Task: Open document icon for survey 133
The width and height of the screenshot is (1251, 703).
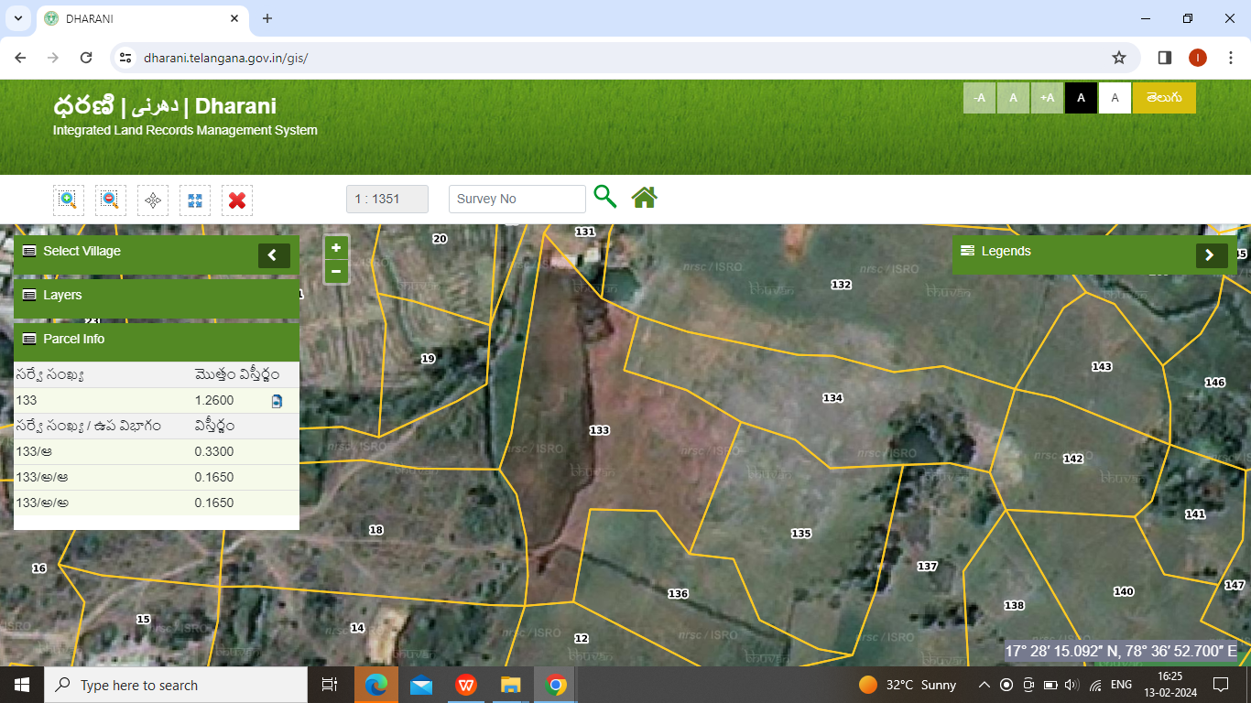Action: [277, 401]
